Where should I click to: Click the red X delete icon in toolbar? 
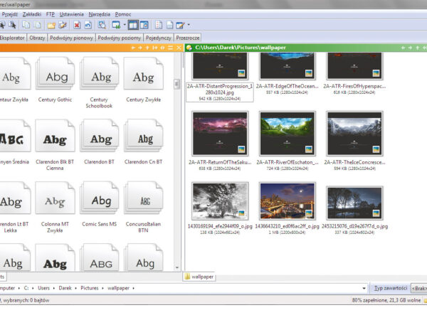pyautogui.click(x=77, y=25)
